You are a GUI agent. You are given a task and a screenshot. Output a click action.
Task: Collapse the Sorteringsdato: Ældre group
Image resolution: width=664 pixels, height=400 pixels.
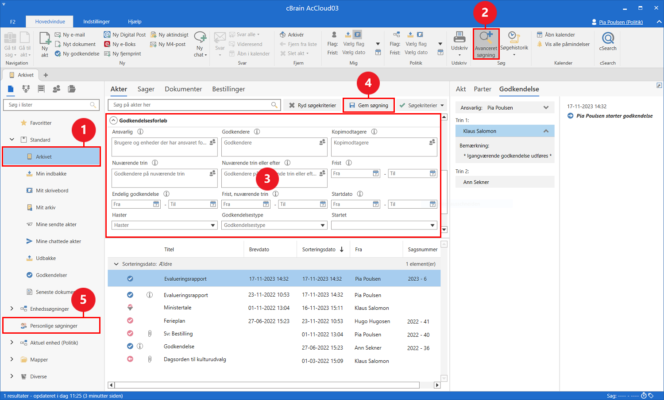point(116,264)
